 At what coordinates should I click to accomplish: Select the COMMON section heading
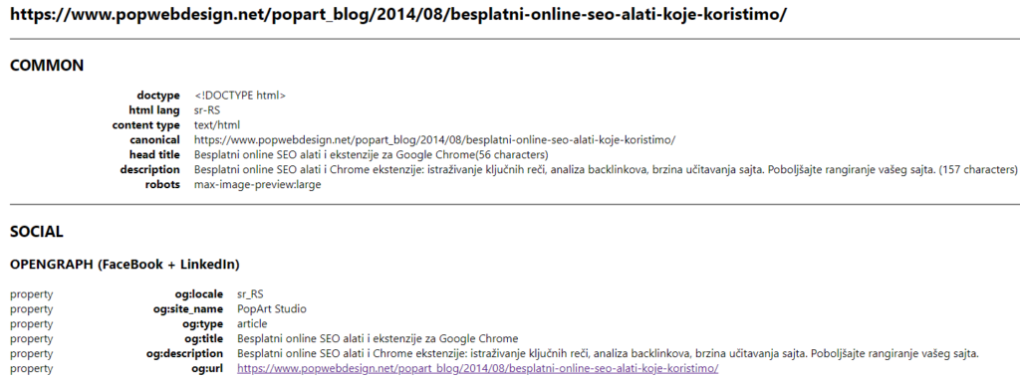[47, 65]
